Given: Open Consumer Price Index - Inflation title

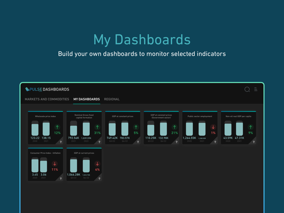Looking at the screenshot, I should coord(45,153).
